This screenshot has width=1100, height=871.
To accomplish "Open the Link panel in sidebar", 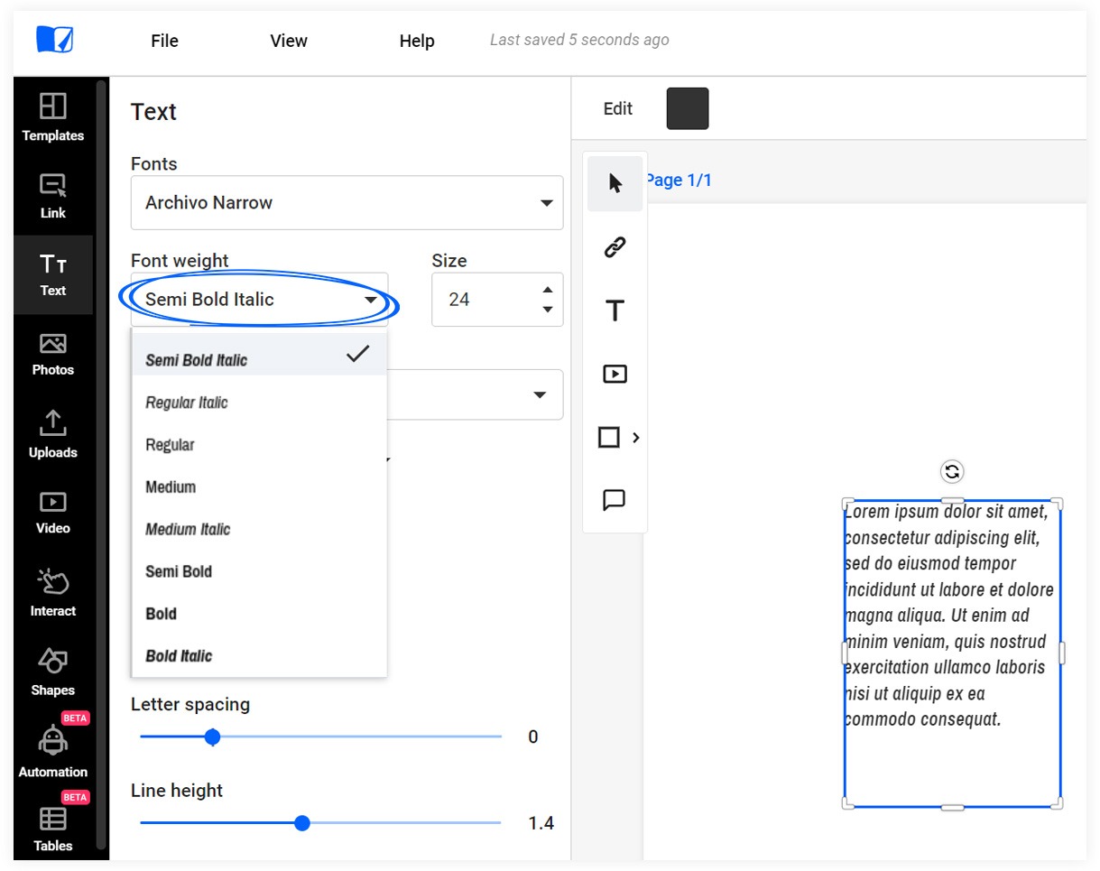I will pyautogui.click(x=53, y=196).
